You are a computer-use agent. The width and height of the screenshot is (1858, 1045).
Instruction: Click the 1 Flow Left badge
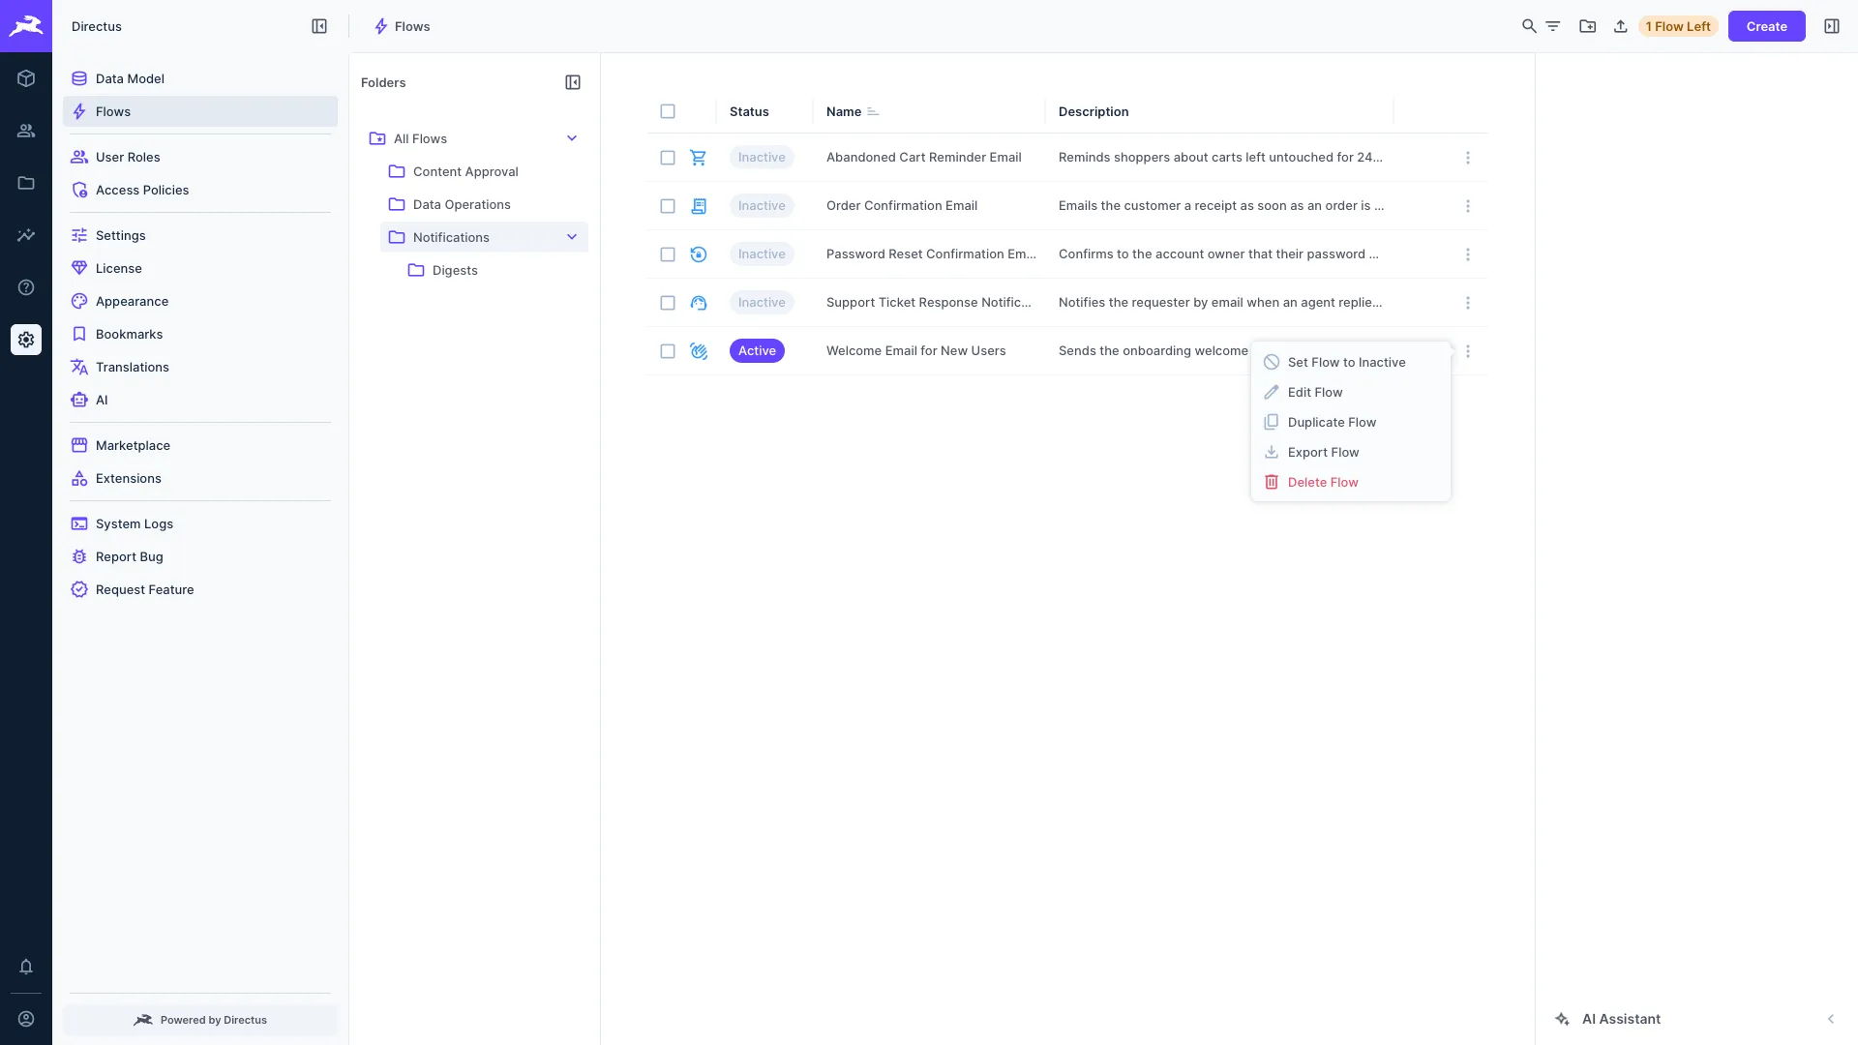tap(1678, 26)
